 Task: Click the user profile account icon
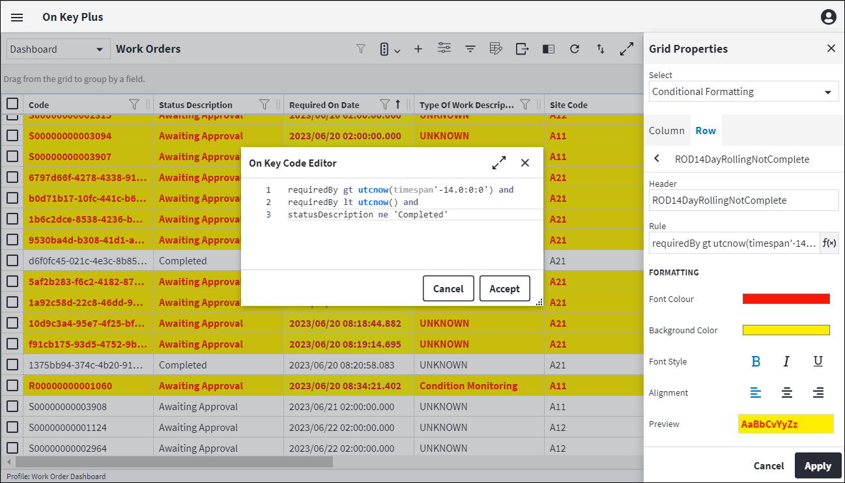[x=828, y=18]
